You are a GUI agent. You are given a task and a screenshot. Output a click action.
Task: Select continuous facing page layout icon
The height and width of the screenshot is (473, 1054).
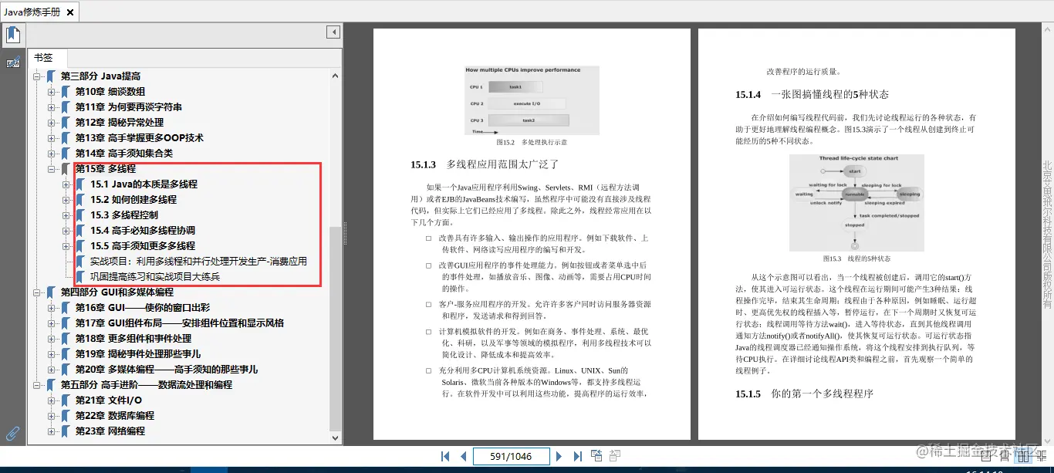click(1042, 455)
